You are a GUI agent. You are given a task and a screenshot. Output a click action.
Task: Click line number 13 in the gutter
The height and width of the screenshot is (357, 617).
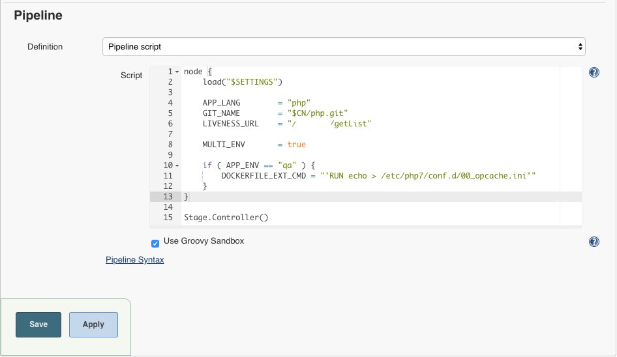coord(168,197)
